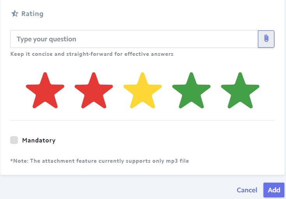Click the half-star Rating header icon
286x199 pixels.
click(x=14, y=14)
